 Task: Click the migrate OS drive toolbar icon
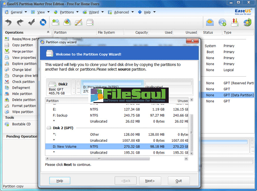click(x=235, y=22)
